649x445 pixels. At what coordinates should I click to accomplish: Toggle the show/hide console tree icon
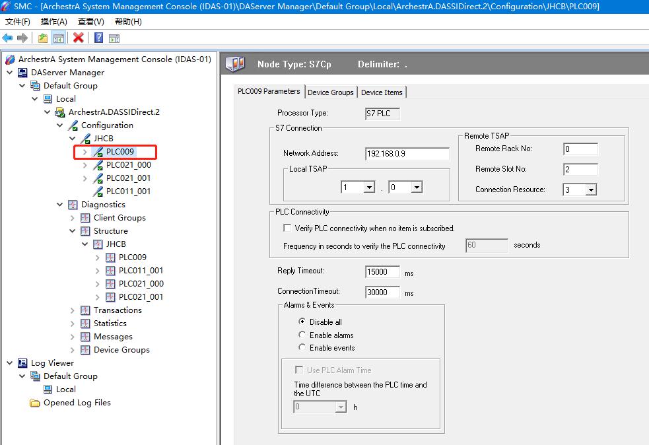59,38
